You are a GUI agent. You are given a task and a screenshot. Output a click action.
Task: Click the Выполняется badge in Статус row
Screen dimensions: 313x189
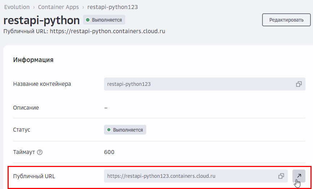[x=125, y=130]
